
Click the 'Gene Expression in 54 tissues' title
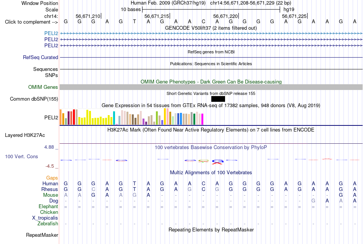coord(211,105)
